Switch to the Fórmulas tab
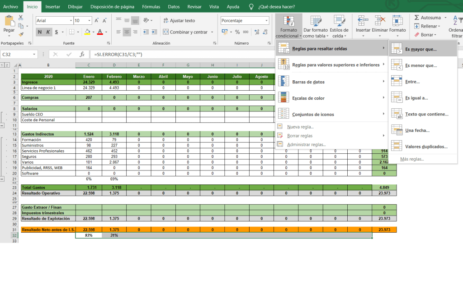The image size is (463, 281). pos(151,6)
